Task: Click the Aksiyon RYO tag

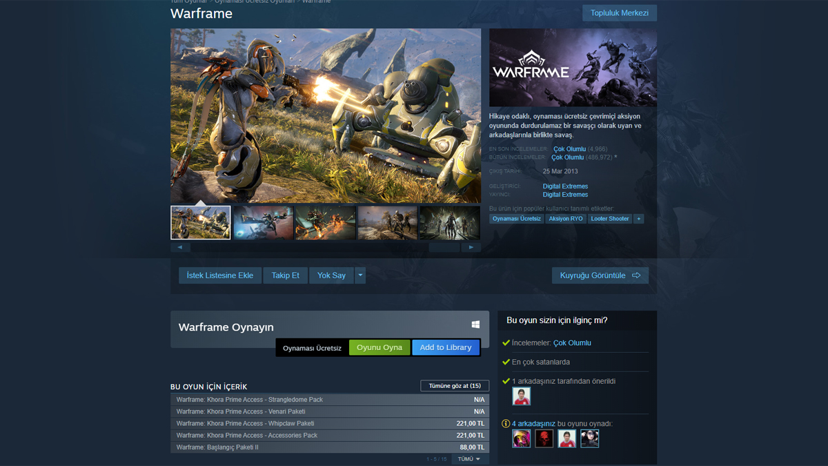Action: point(566,219)
